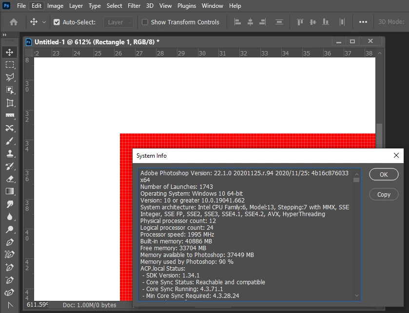409x313 pixels.
Task: Select the Dodge tool
Action: [x=10, y=229]
